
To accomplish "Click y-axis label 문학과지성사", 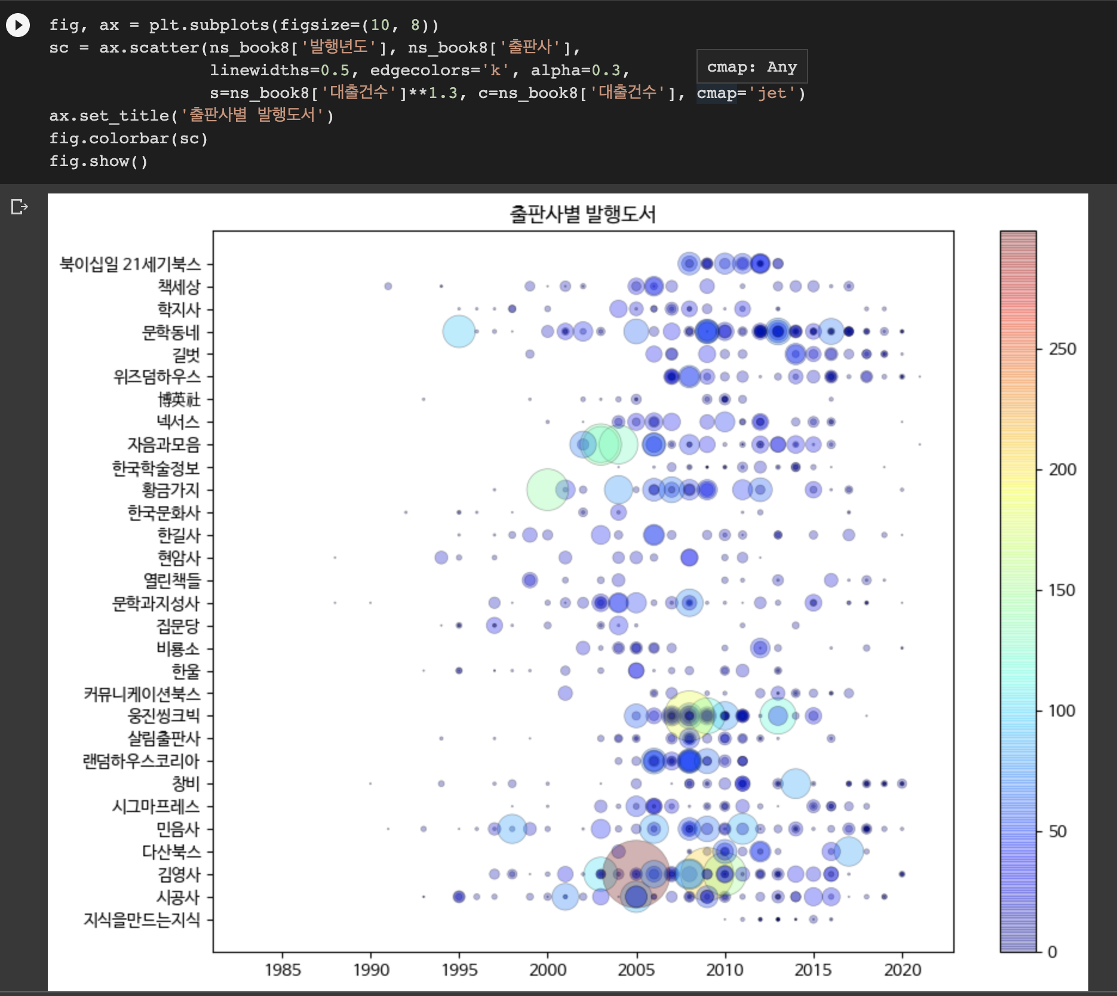I will point(156,602).
